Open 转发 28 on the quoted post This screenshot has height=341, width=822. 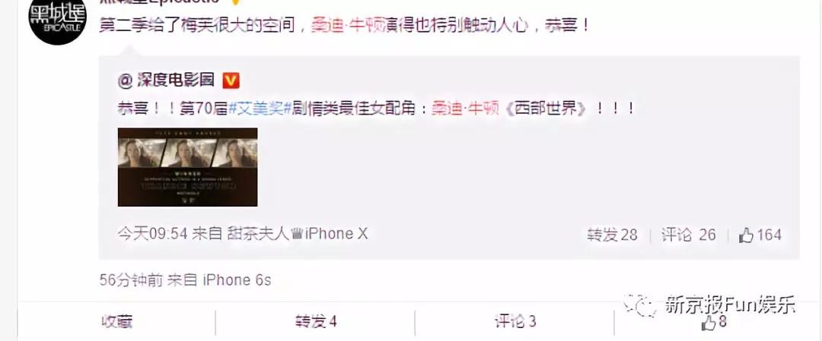pos(612,235)
